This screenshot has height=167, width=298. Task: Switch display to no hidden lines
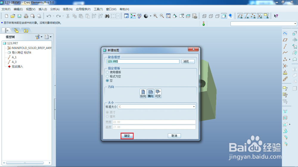[217, 16]
